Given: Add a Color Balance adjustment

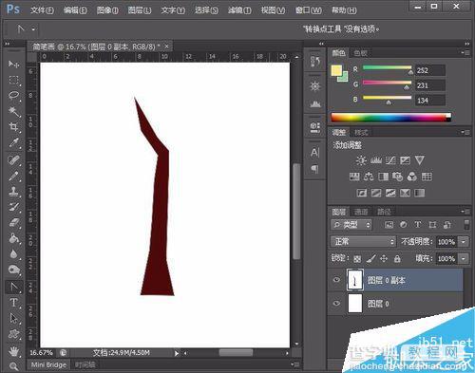Looking at the screenshot, I should click(369, 177).
